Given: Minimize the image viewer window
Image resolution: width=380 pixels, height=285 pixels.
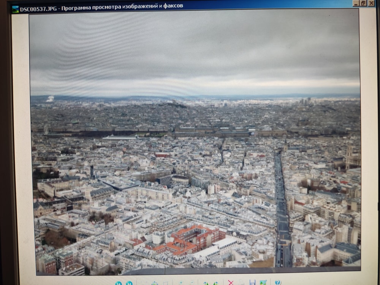Looking at the screenshot, I should point(356,3).
